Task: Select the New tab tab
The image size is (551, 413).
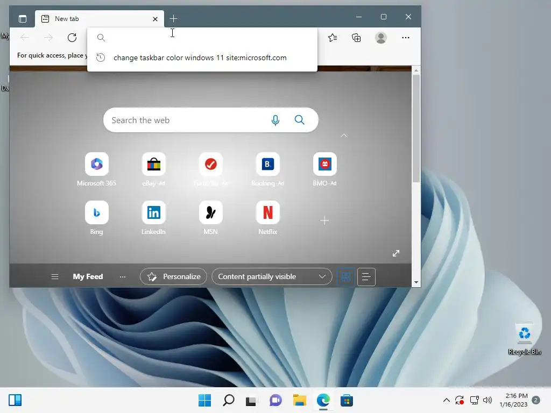Action: click(x=100, y=19)
